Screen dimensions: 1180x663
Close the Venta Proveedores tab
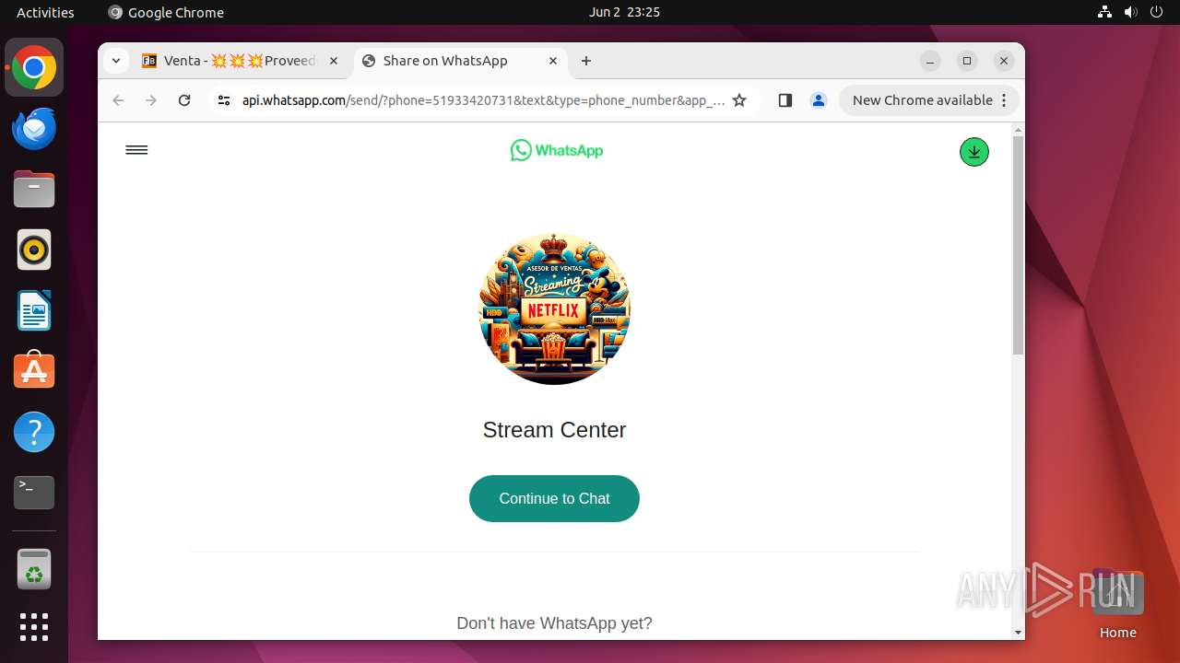[334, 61]
